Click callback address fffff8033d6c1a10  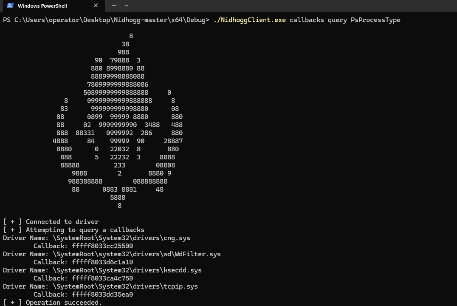[102, 262]
